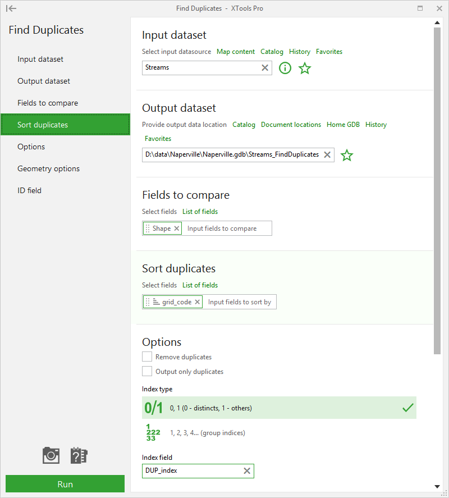The width and height of the screenshot is (449, 498).
Task: Toggle sort order icon on grid_code
Action: 156,301
